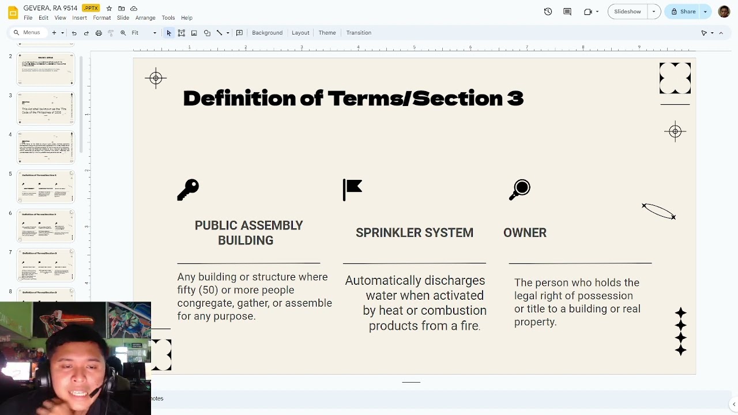Open the Fit zoom level dropdown
738x415 pixels.
(144, 33)
